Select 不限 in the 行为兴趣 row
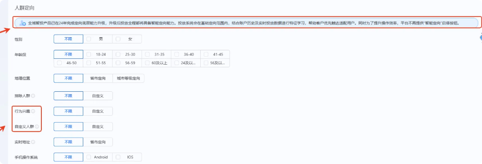 pos(68,111)
